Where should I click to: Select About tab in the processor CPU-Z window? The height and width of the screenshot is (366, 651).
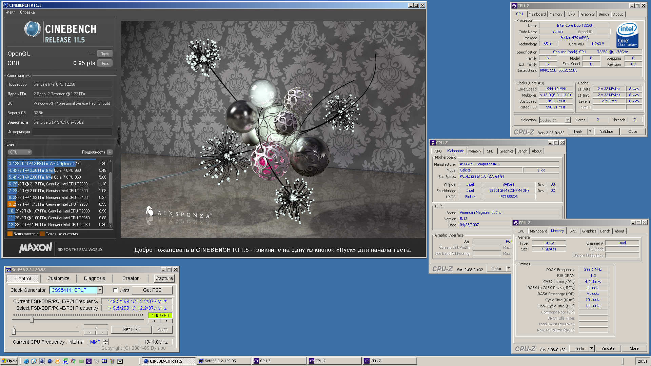[618, 14]
